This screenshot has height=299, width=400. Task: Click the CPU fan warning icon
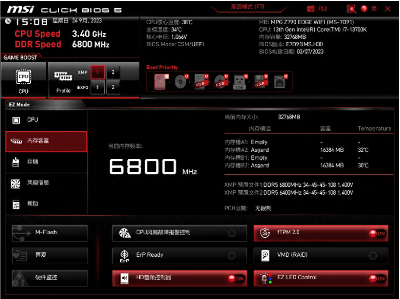click(x=125, y=233)
